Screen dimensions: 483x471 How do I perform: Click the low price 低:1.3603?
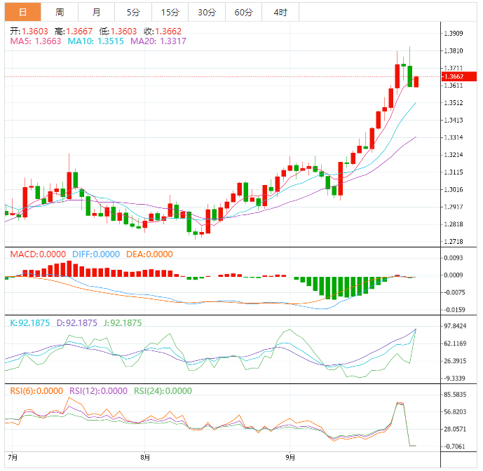coord(118,32)
